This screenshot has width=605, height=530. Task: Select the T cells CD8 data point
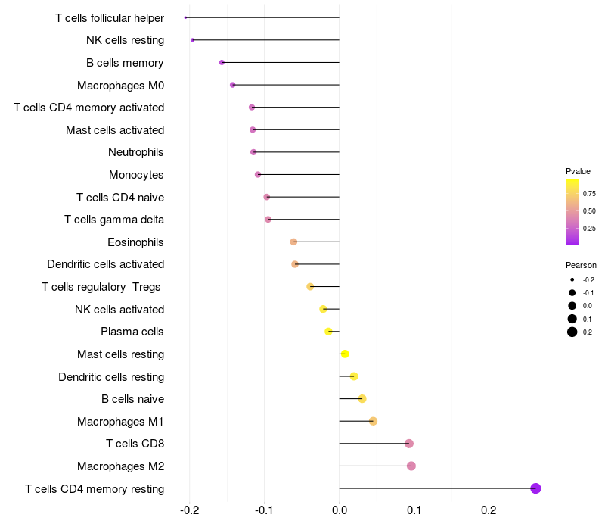409,444
